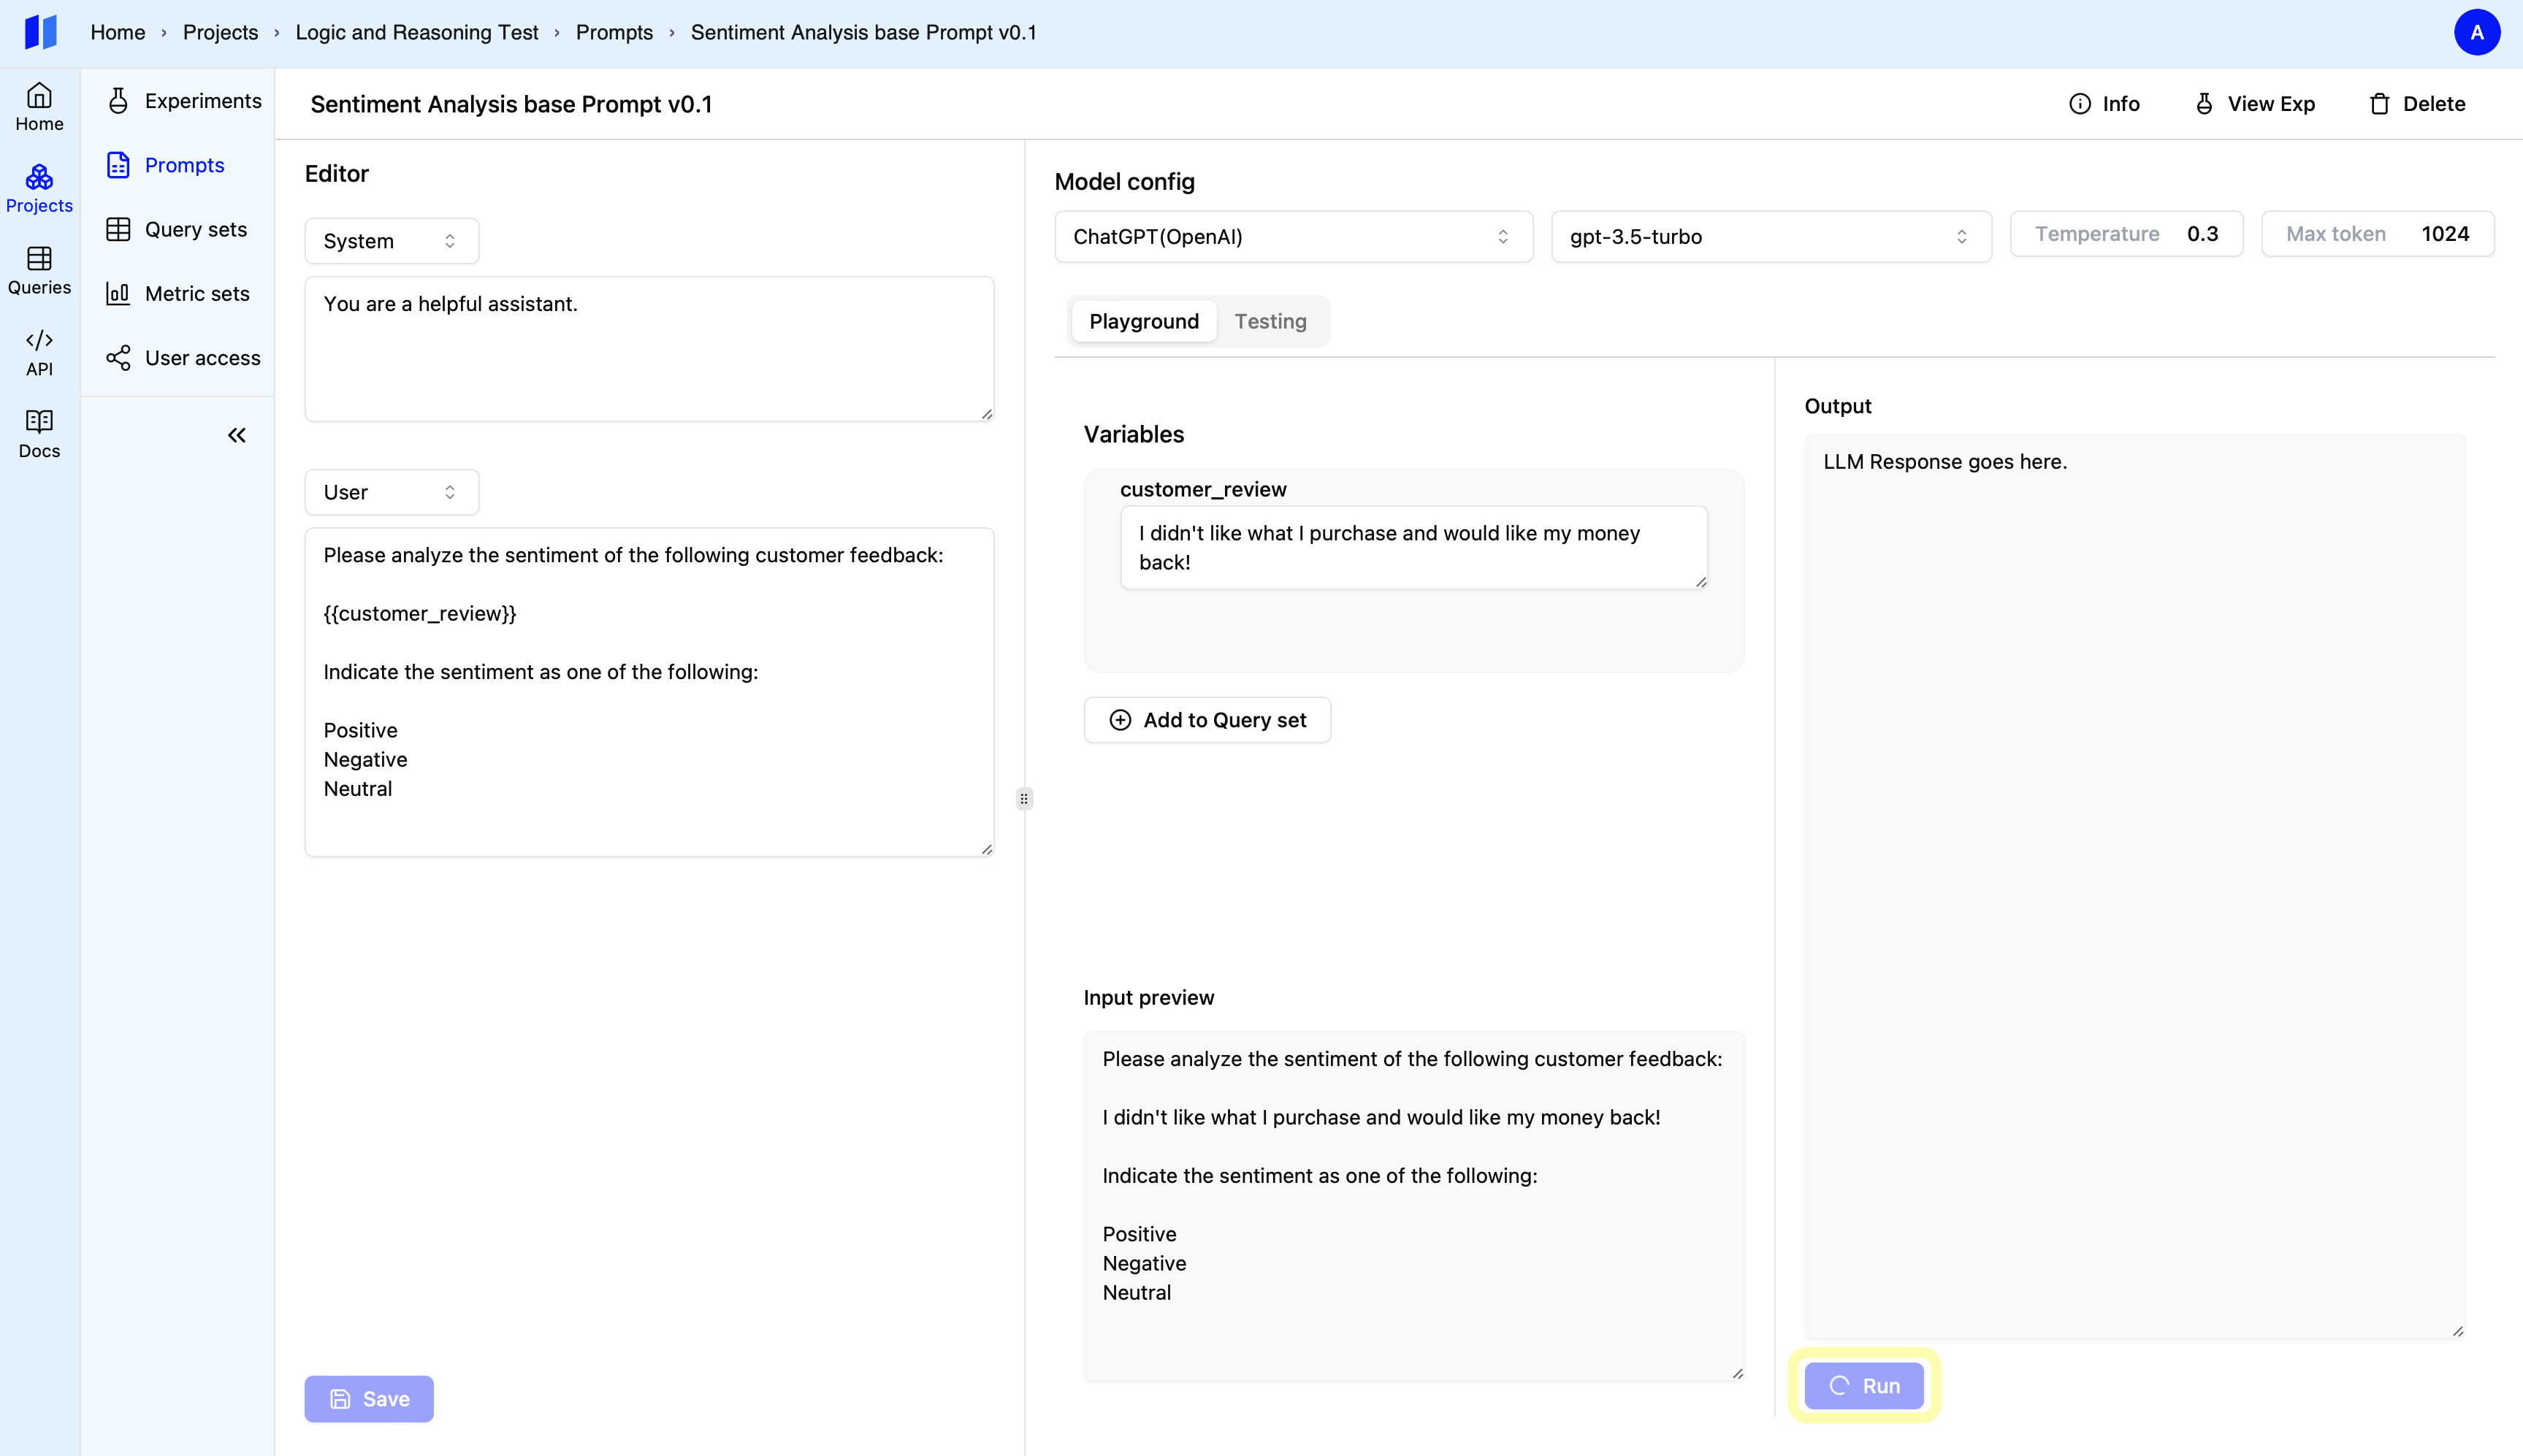The width and height of the screenshot is (2523, 1456).
Task: Open View Exp flask icon
Action: click(x=2204, y=104)
